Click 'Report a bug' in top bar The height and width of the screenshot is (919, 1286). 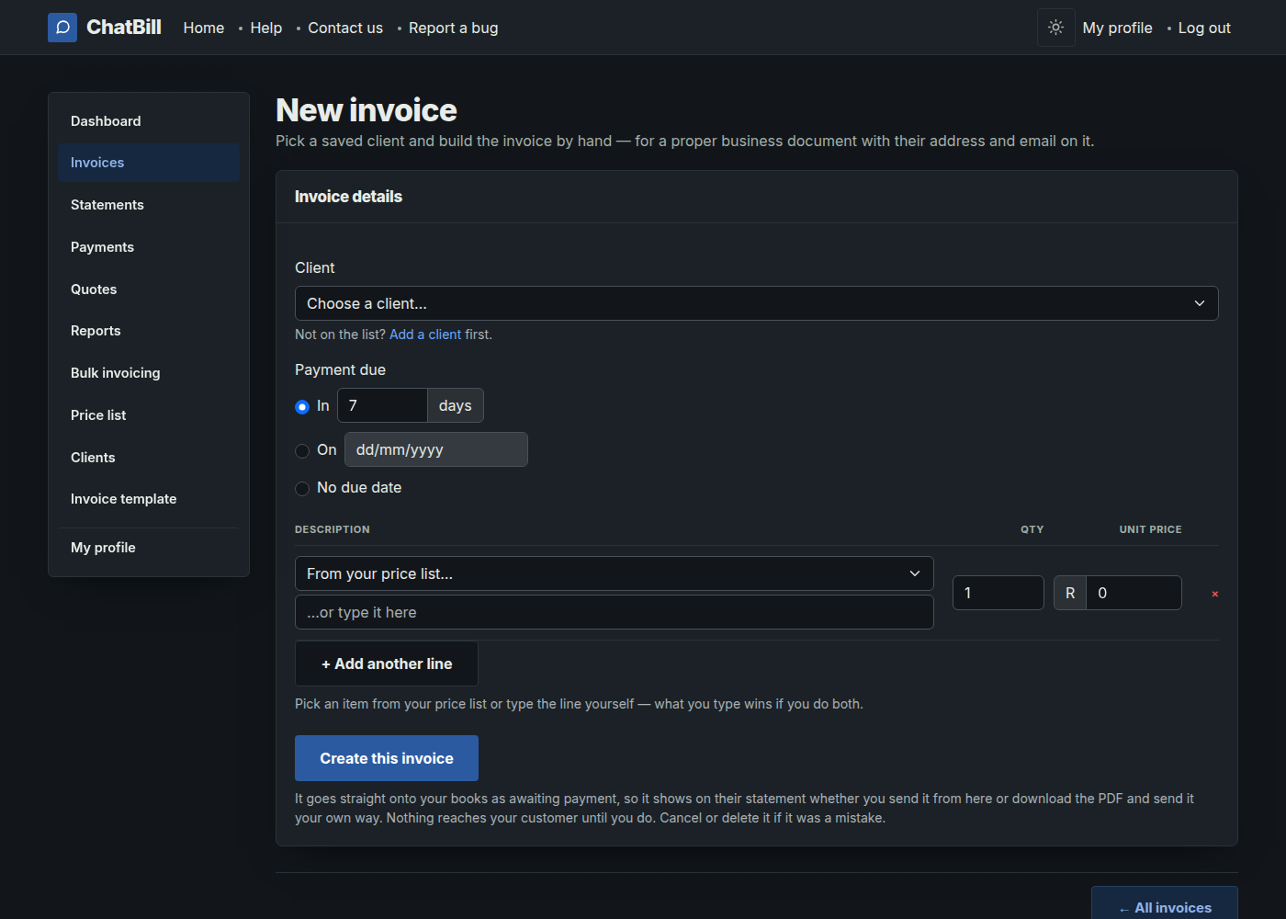454,28
